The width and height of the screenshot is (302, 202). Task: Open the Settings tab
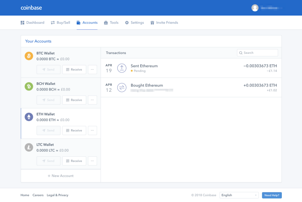[x=135, y=22]
